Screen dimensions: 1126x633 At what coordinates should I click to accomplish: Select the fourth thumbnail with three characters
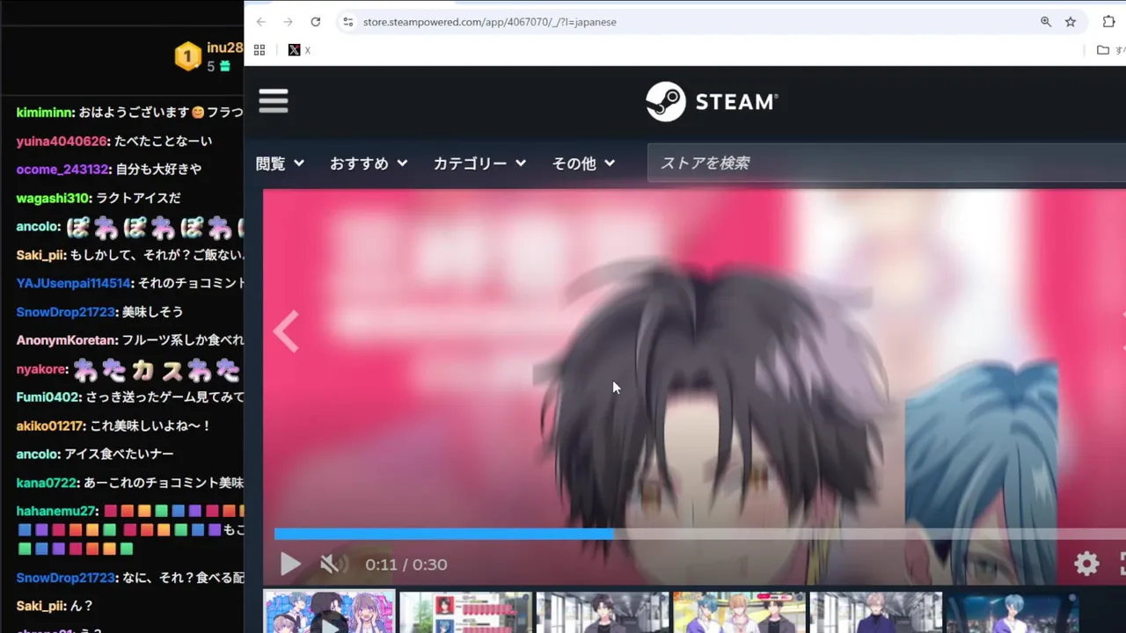739,613
